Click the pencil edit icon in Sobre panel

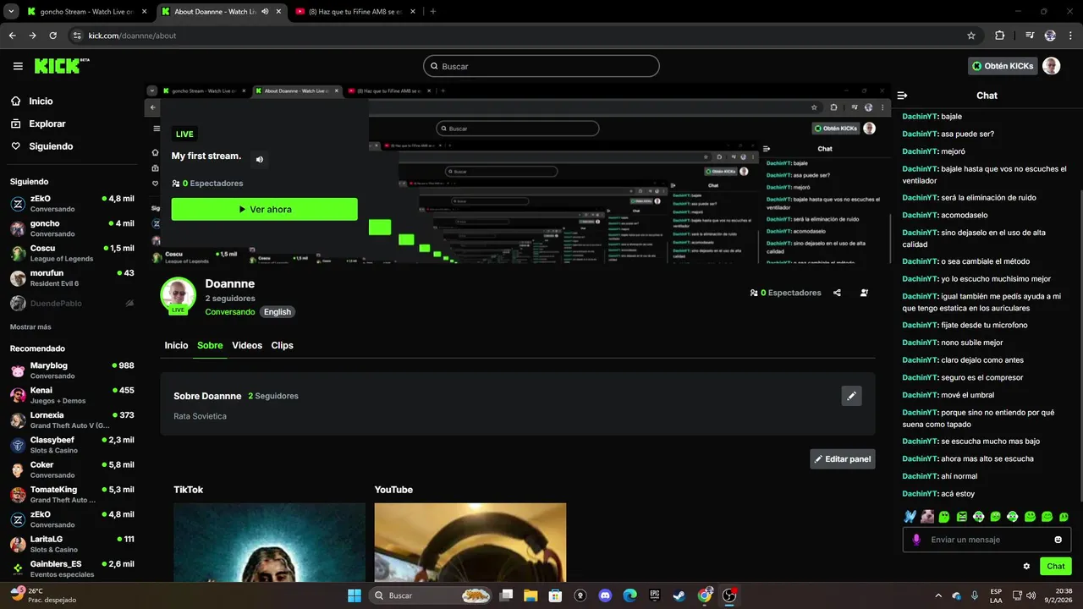point(852,396)
